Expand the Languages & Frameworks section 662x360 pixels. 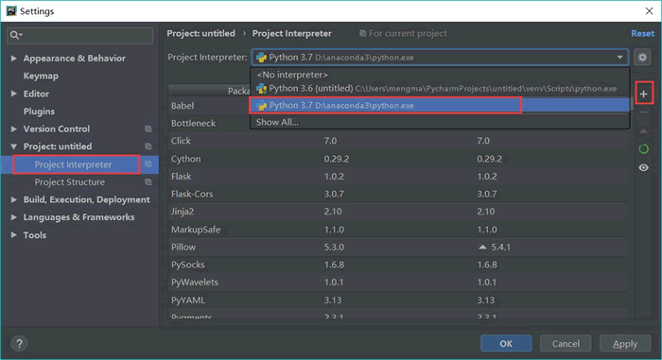pyautogui.click(x=14, y=217)
